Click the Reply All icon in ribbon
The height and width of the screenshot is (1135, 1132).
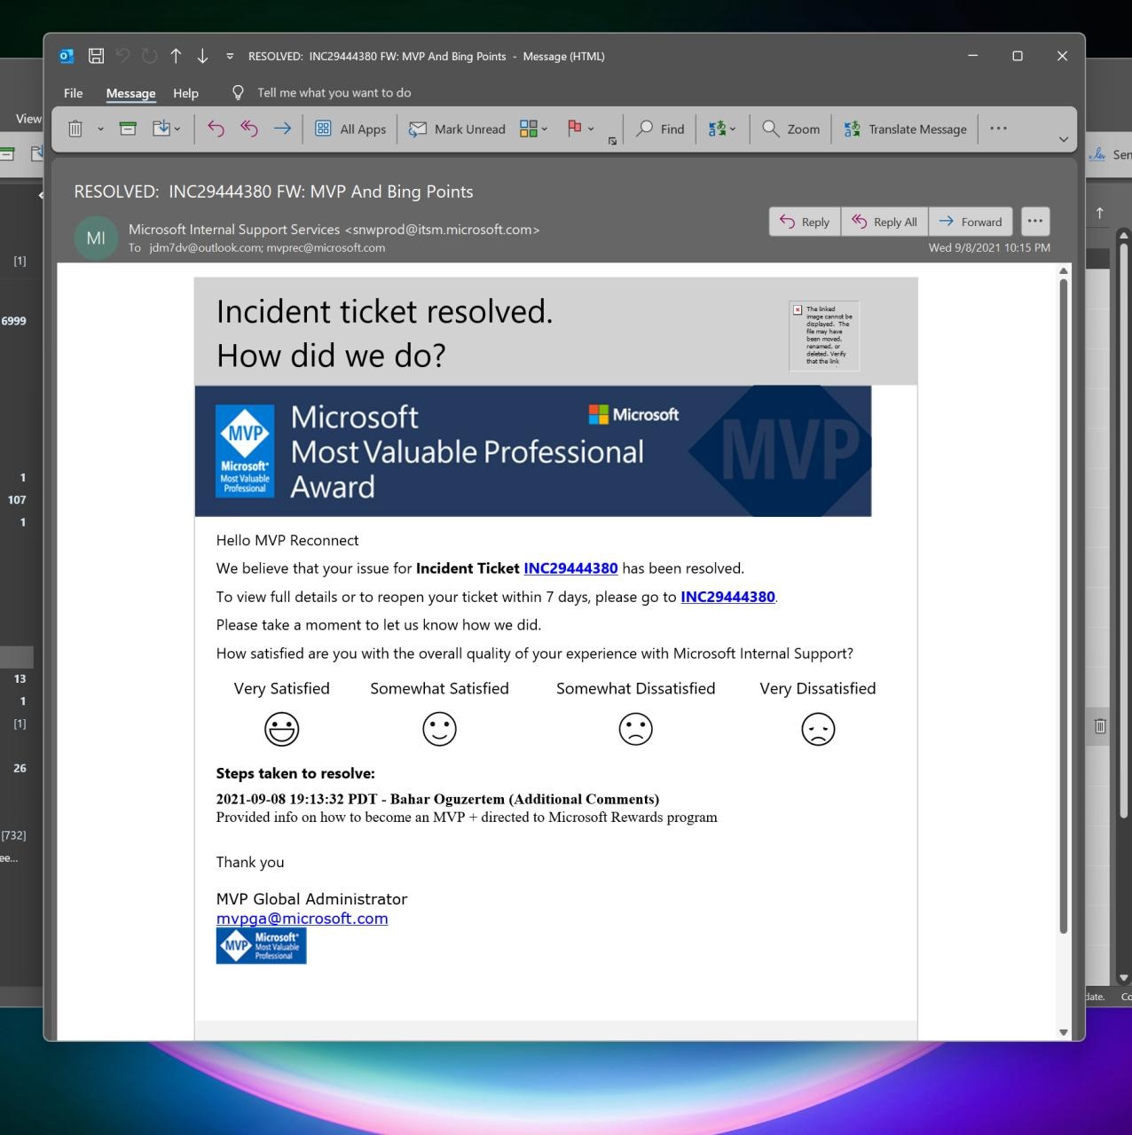249,129
